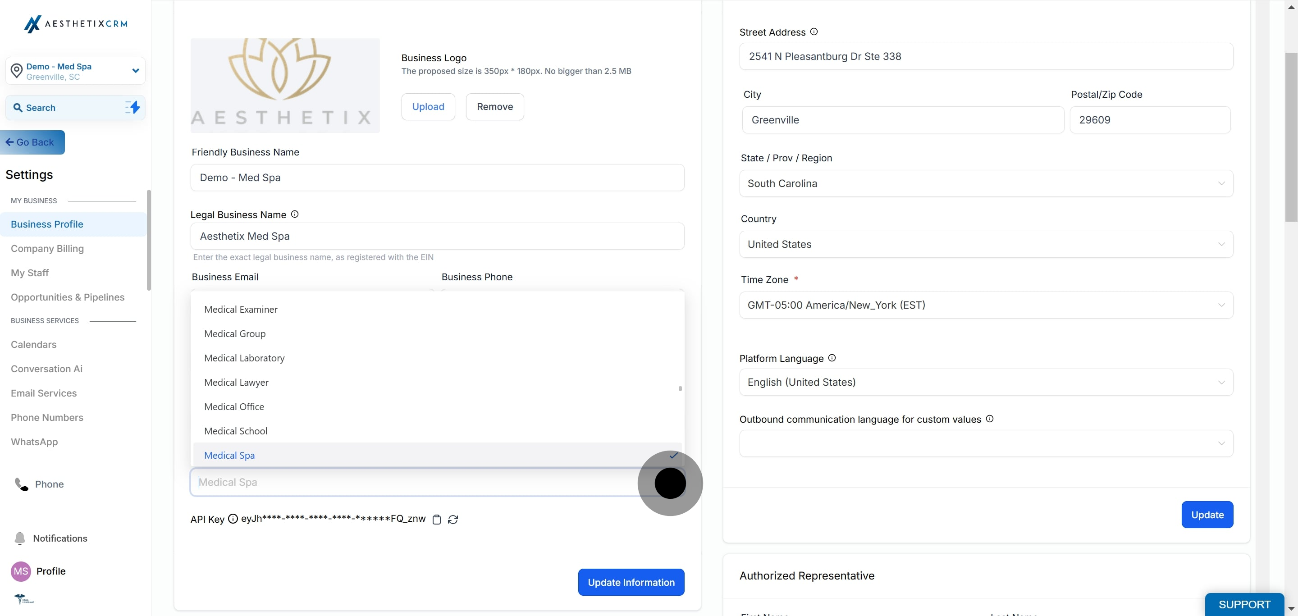Click info icon beside API Key label

pos(233,519)
